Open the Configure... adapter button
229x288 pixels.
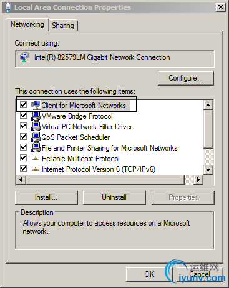(x=186, y=78)
